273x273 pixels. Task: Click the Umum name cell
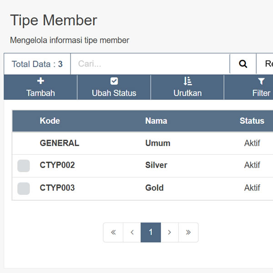click(x=158, y=143)
